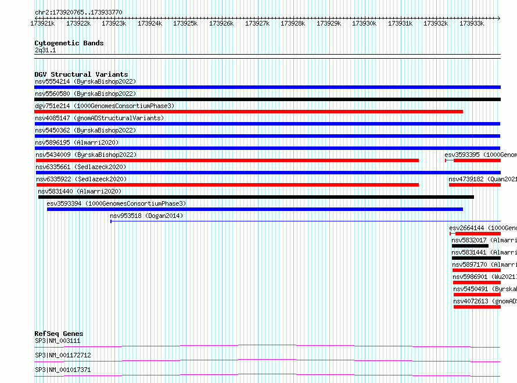The image size is (517, 383).
Task: Open the SP3|NM_001172712 gene label
Action: click(x=63, y=355)
